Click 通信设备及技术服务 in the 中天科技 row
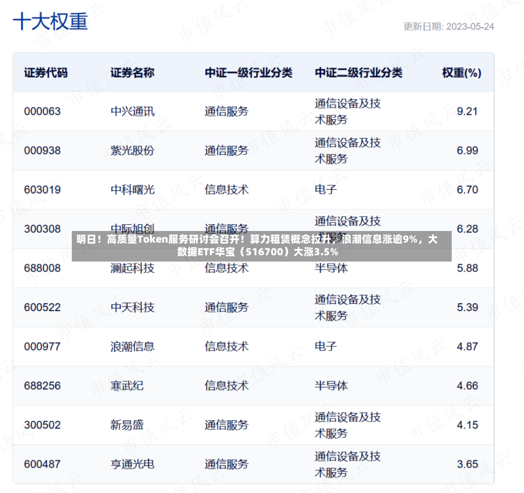 [347, 307]
